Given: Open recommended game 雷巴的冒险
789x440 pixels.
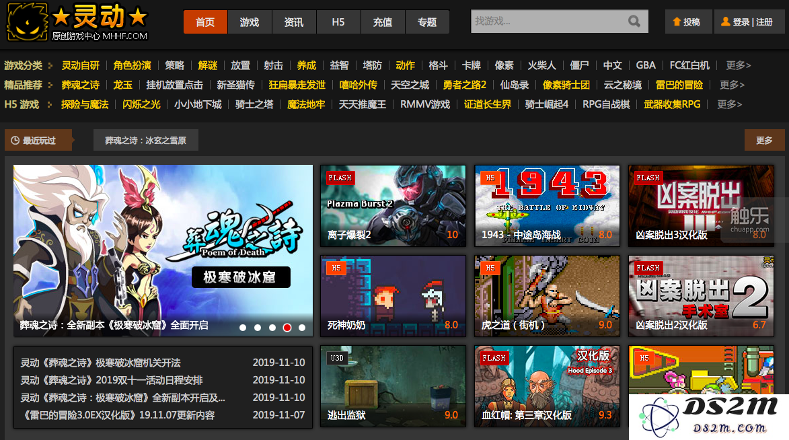Looking at the screenshot, I should click(x=679, y=85).
